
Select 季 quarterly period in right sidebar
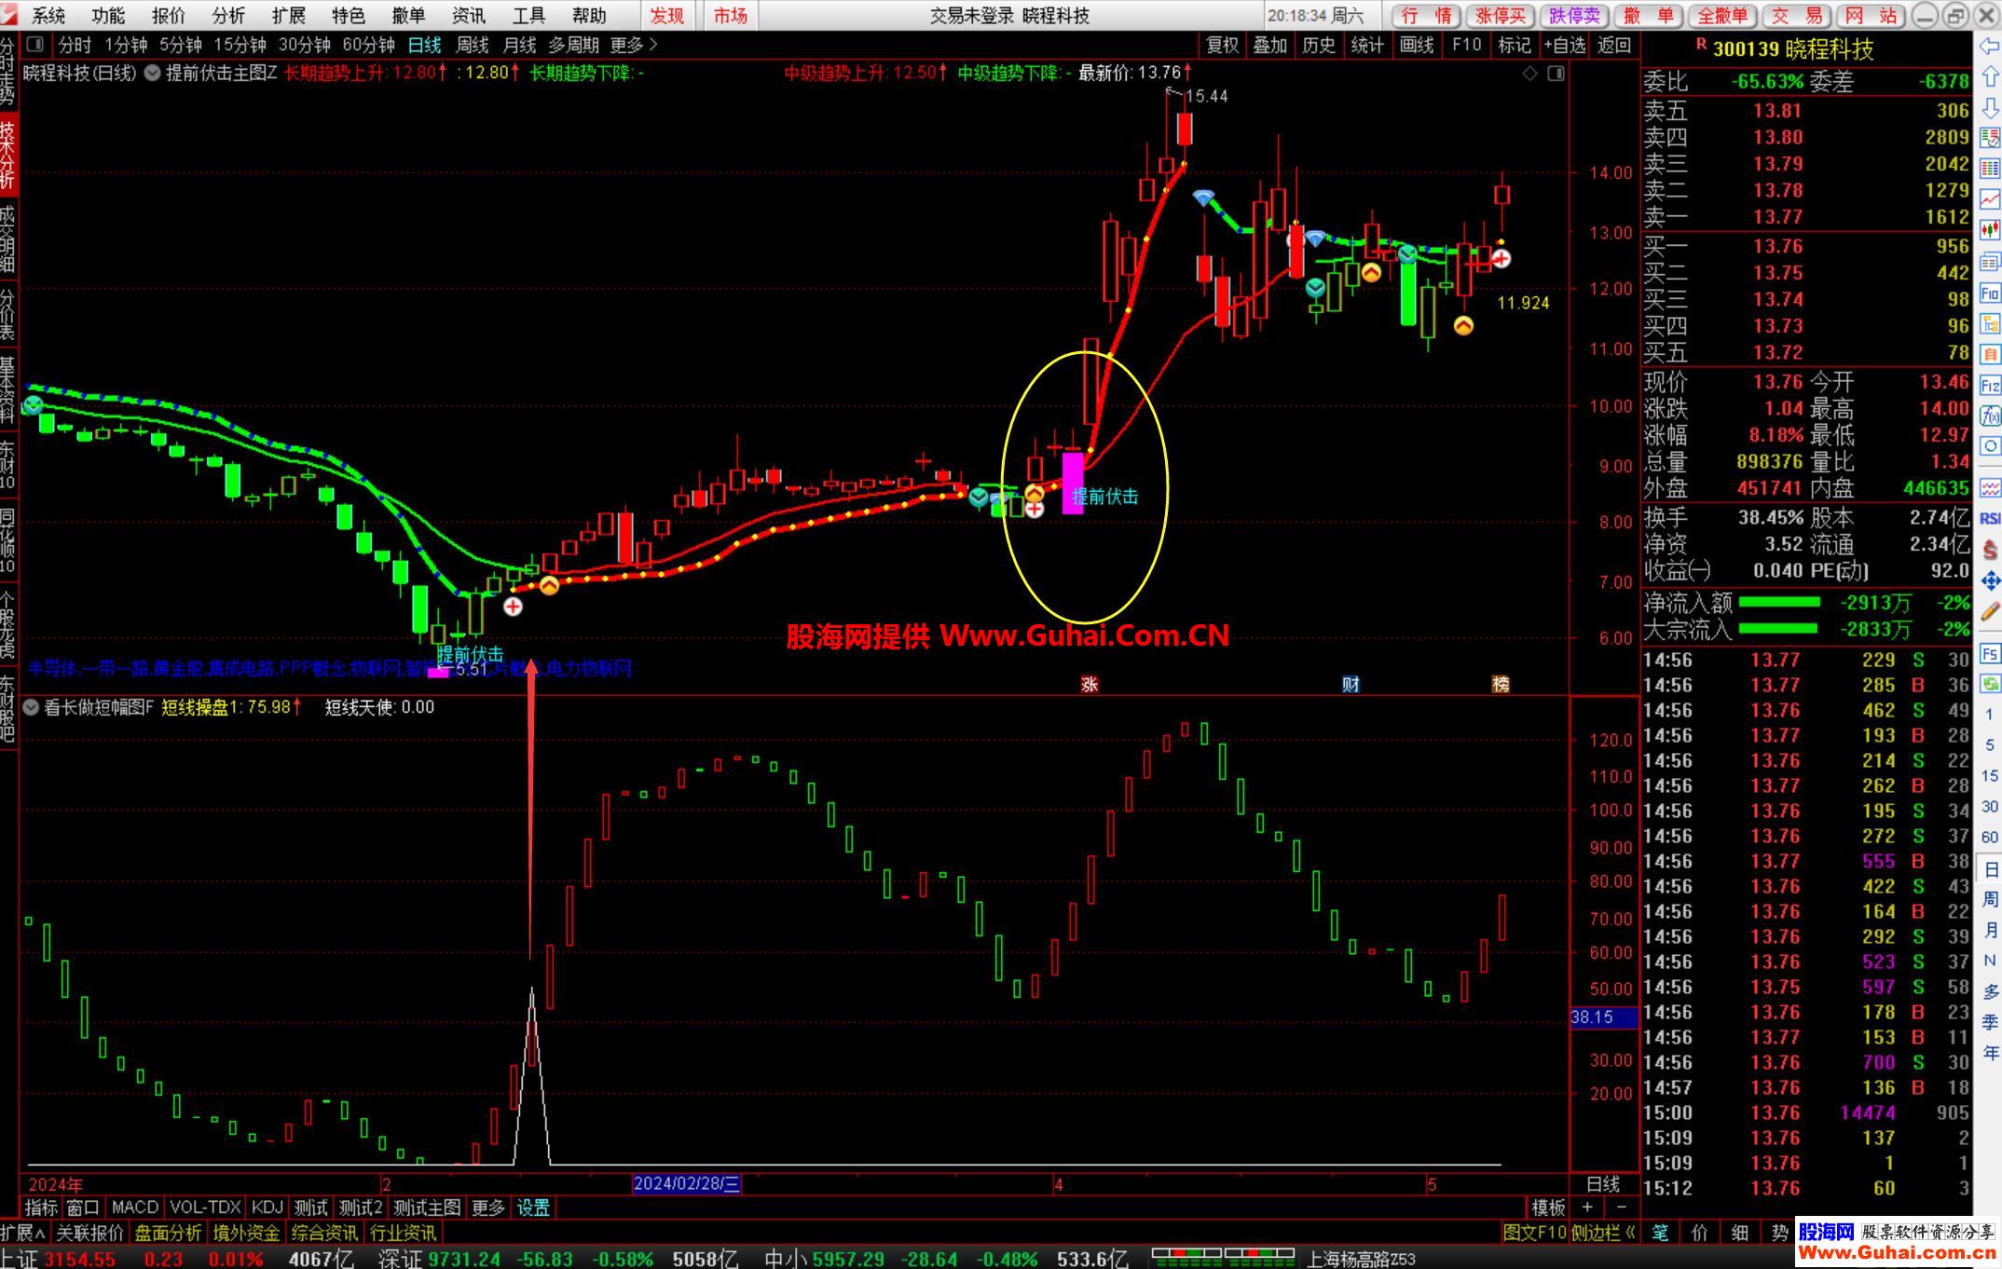[x=1990, y=1021]
